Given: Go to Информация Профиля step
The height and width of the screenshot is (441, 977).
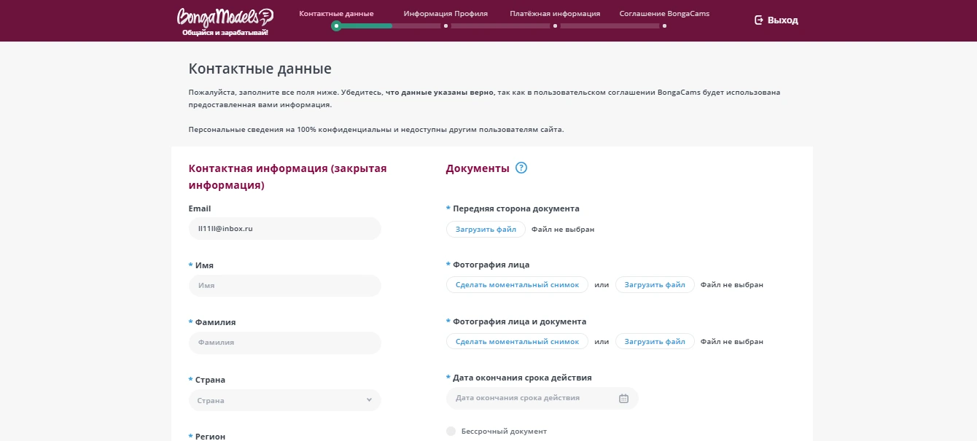Looking at the screenshot, I should tap(445, 13).
